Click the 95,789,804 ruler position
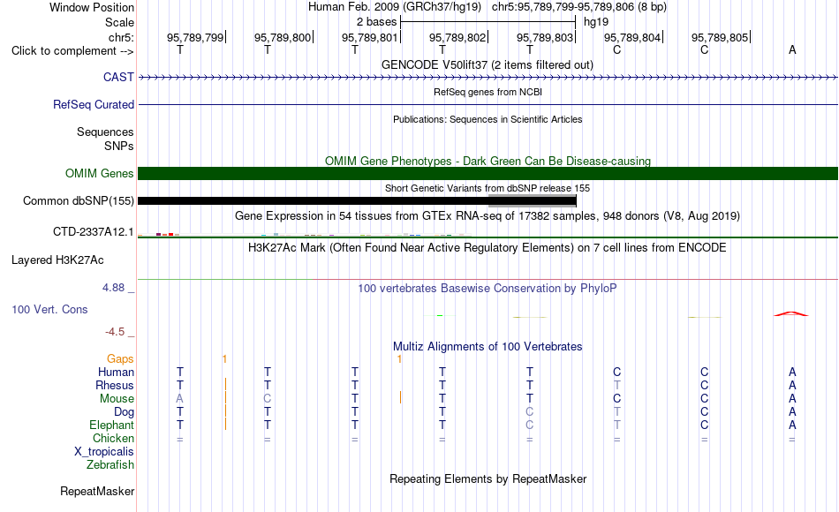 [x=632, y=37]
